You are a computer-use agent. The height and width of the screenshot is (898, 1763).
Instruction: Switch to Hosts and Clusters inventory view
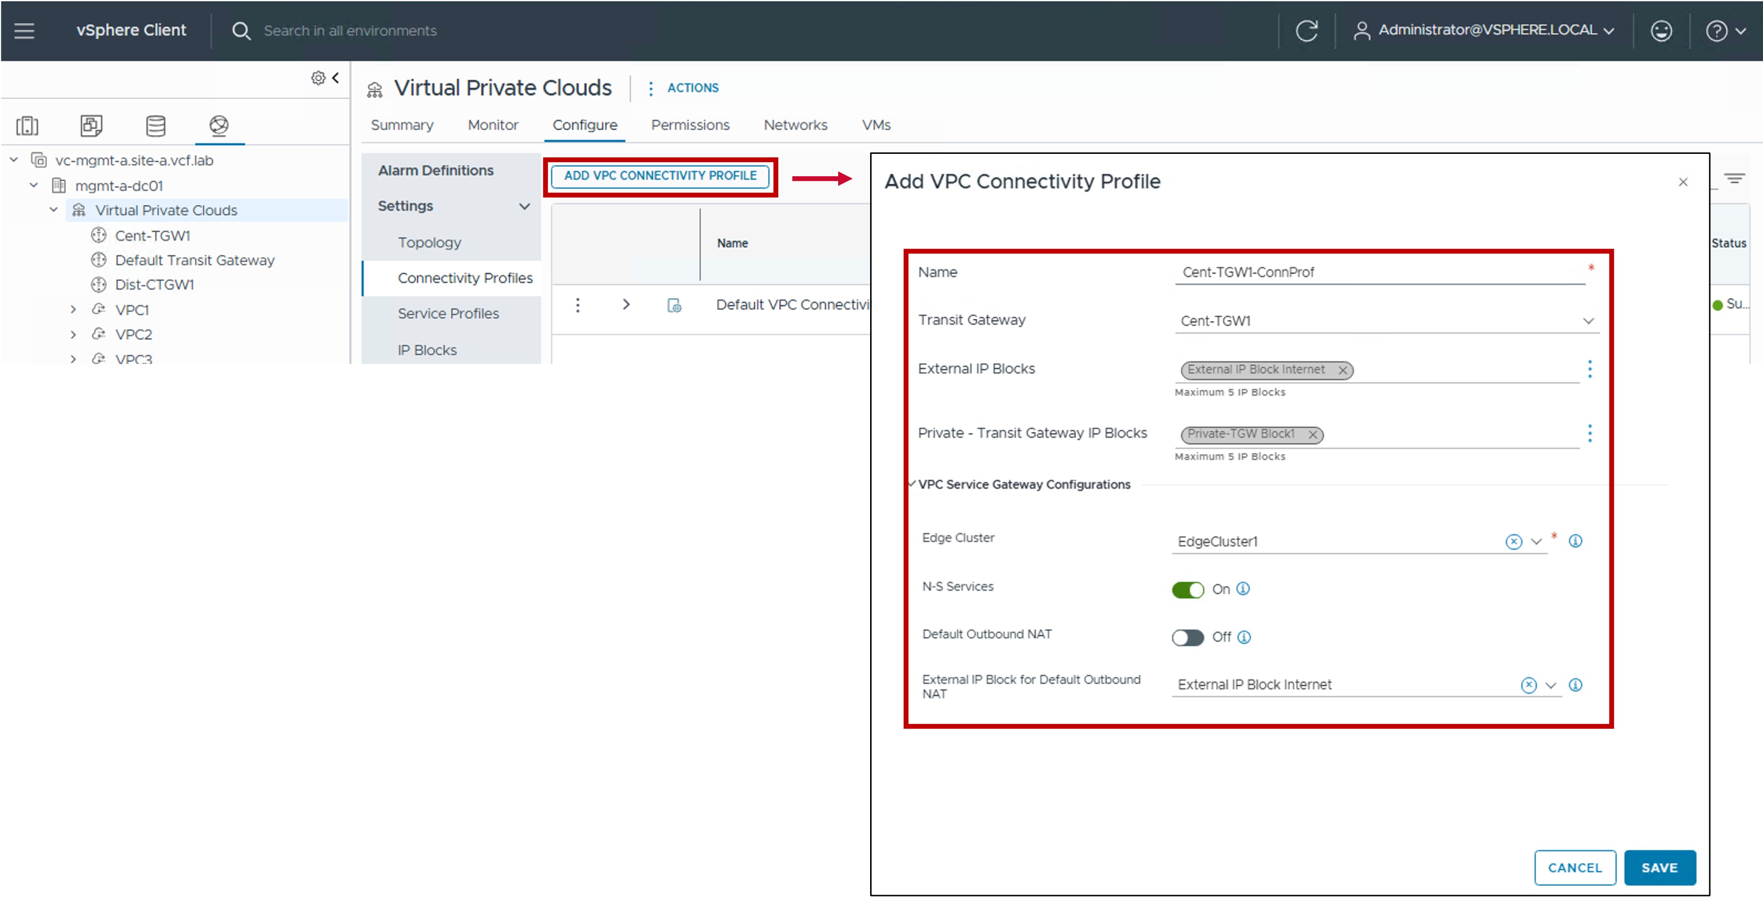click(x=28, y=125)
